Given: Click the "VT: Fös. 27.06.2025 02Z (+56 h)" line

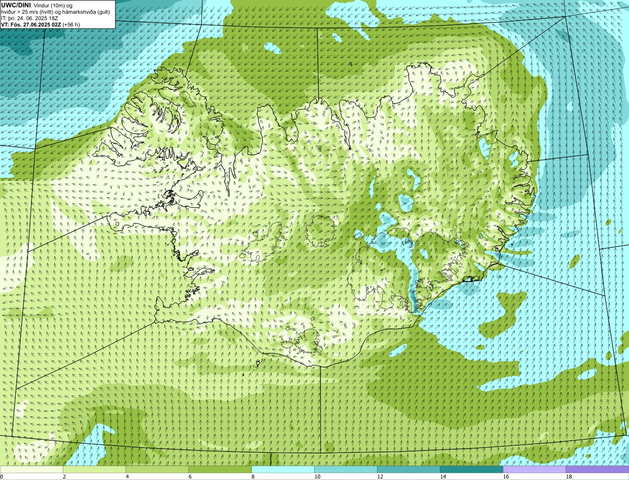Looking at the screenshot, I should pyautogui.click(x=40, y=24).
